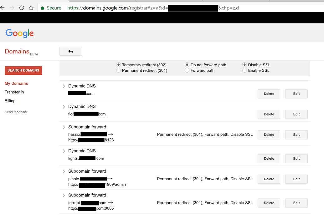Viewport: 324px width, 219px height.
Task: Click the back arrow button beside Domains
Action: [x=71, y=51]
